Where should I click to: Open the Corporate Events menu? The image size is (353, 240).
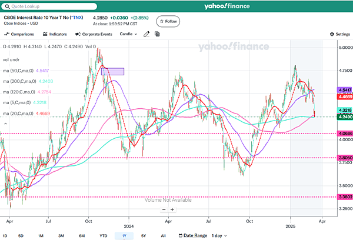94,34
